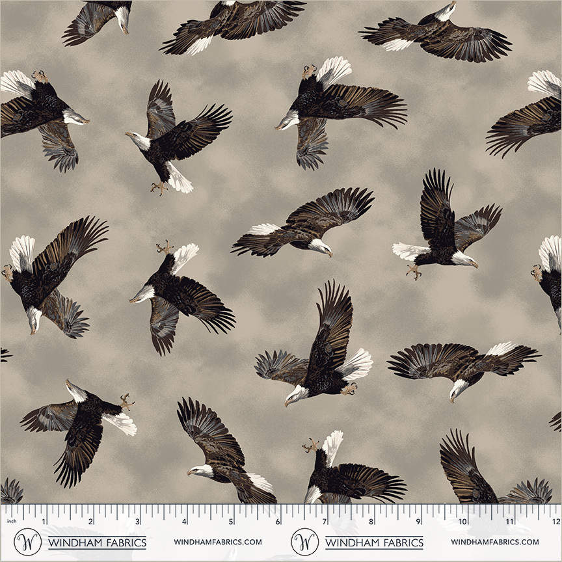Viewport: 562px width, 562px height.
Task: Click the number 3 ruler marking
Action: (137, 522)
